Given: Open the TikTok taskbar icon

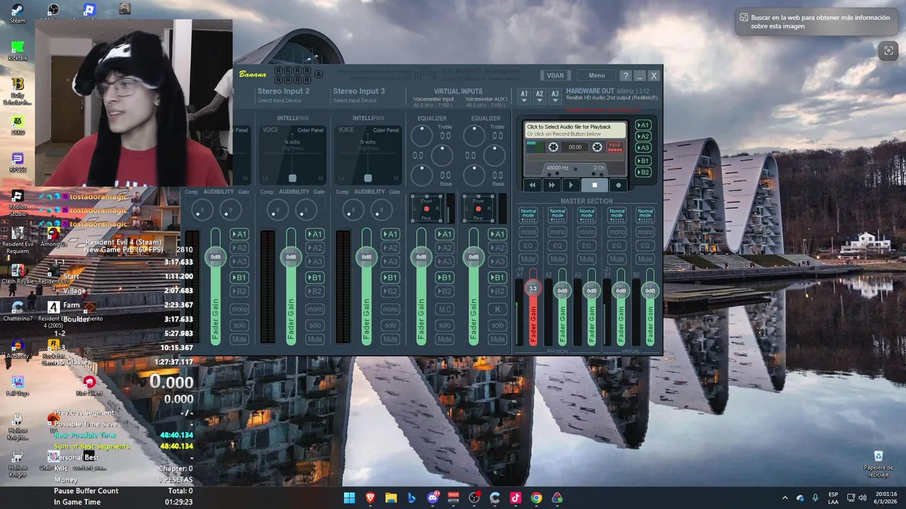Looking at the screenshot, I should coord(515,498).
